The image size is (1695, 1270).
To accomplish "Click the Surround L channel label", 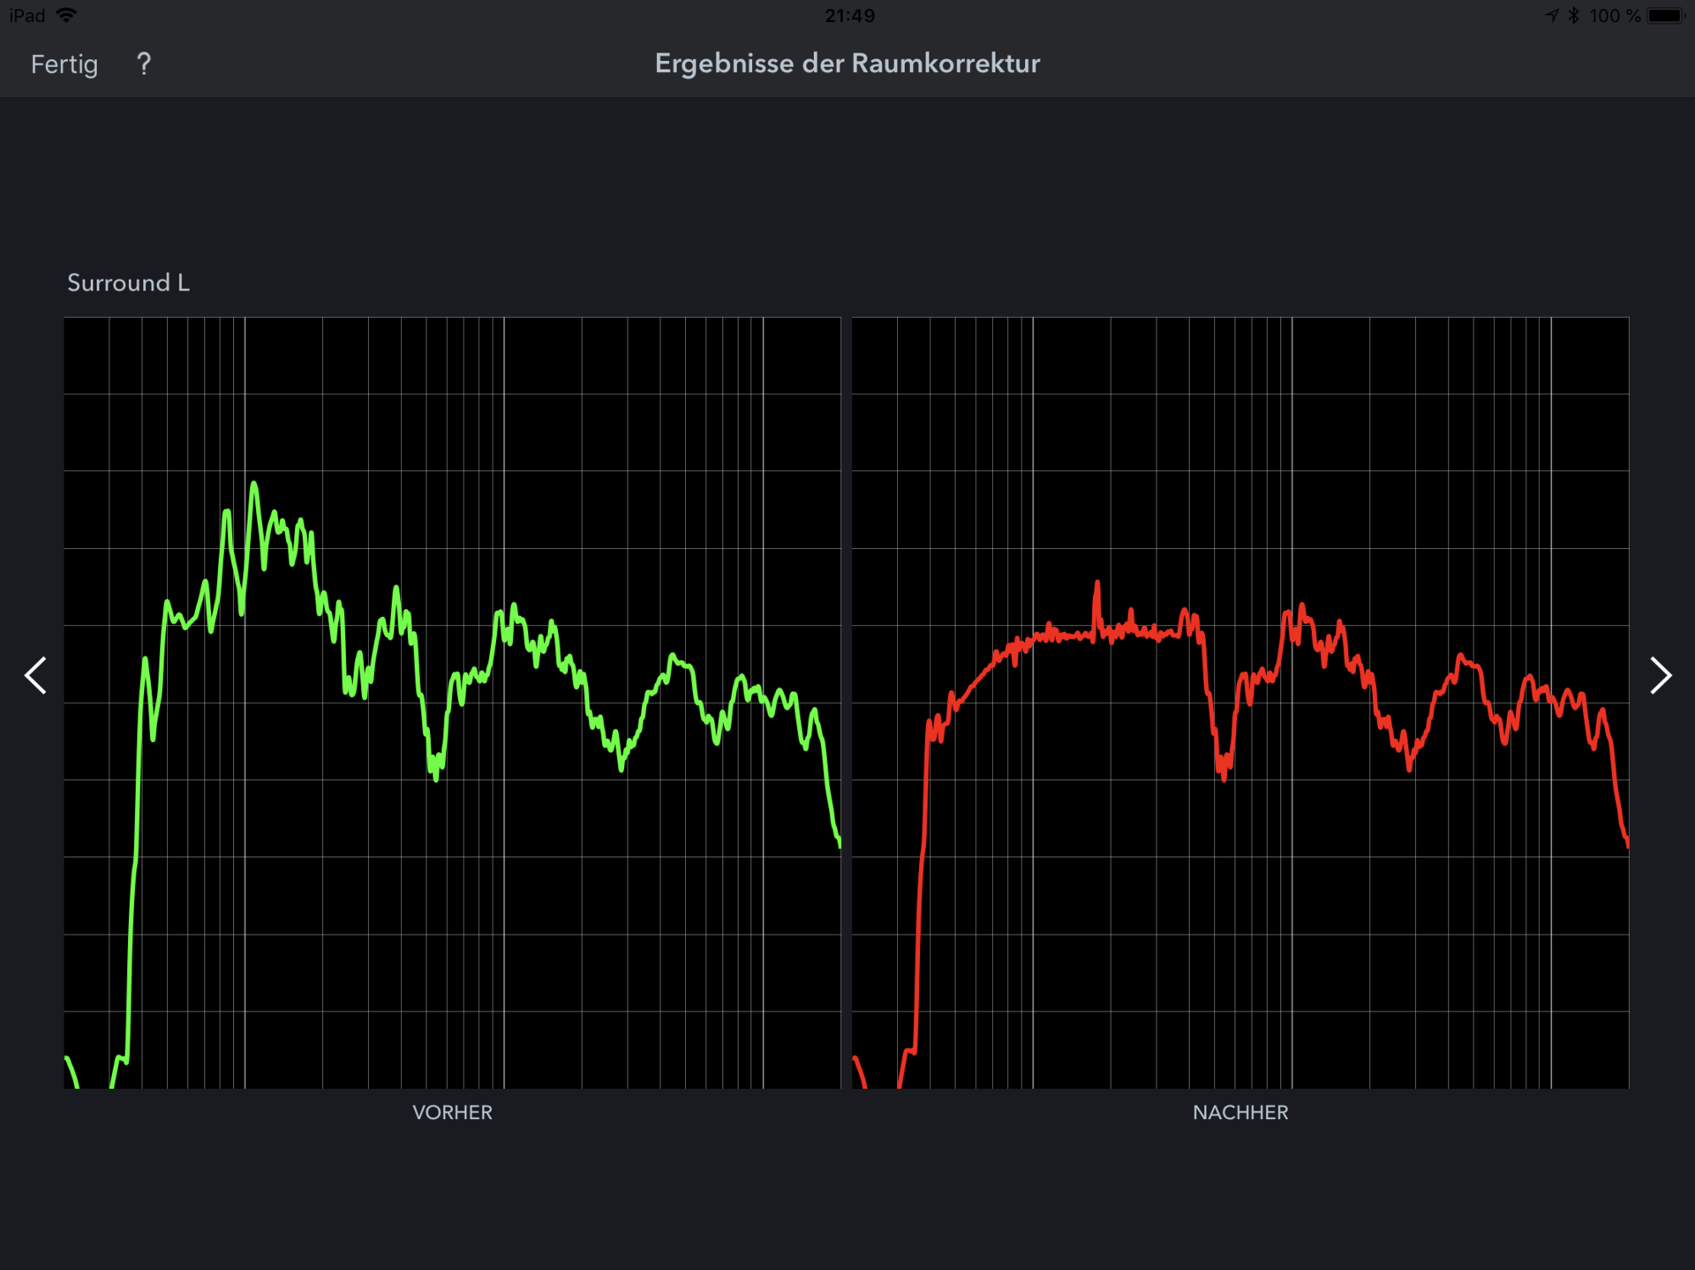I will point(128,282).
